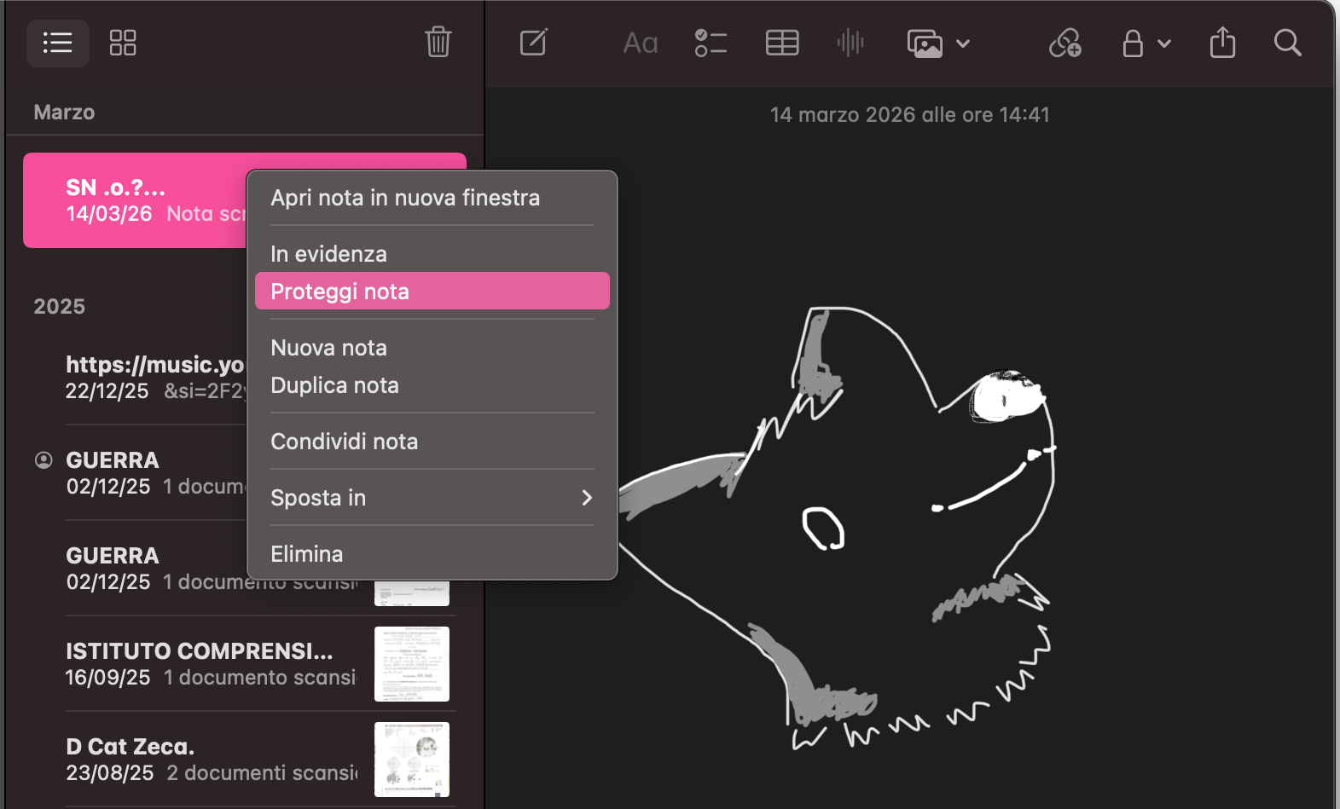
Task: Start audio recording waveform icon
Action: [x=850, y=43]
